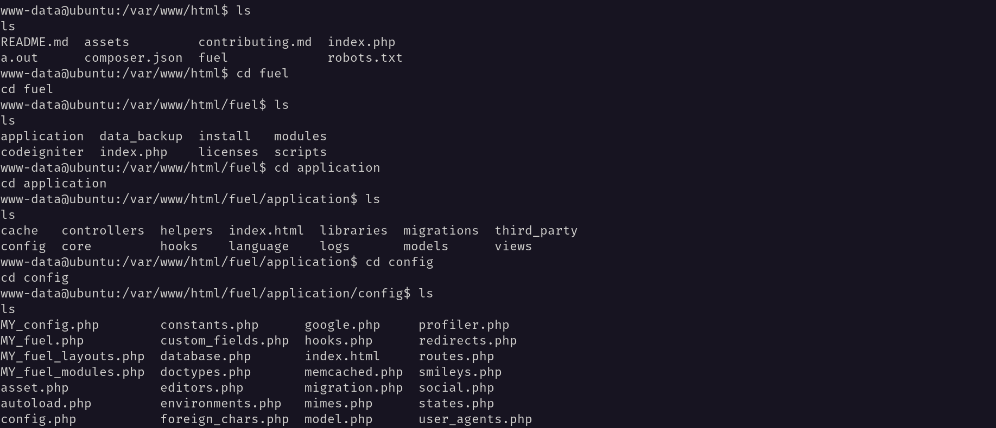Image resolution: width=996 pixels, height=428 pixels.
Task: Click the migrations directory entry
Action: click(441, 231)
